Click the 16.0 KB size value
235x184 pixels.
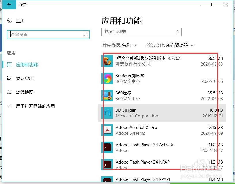click(216, 110)
